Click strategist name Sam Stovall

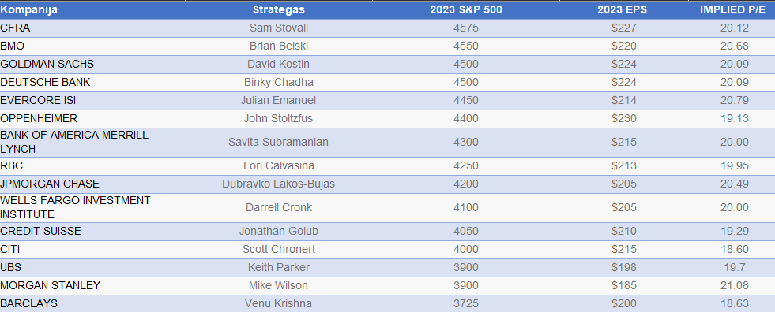point(279,28)
